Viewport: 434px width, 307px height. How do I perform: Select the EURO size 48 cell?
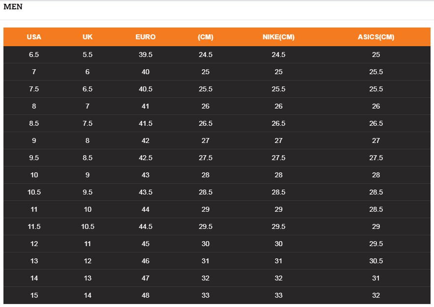coord(146,295)
